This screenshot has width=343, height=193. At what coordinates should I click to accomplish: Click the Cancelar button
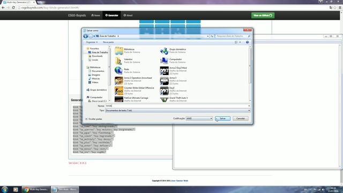pos(241,118)
